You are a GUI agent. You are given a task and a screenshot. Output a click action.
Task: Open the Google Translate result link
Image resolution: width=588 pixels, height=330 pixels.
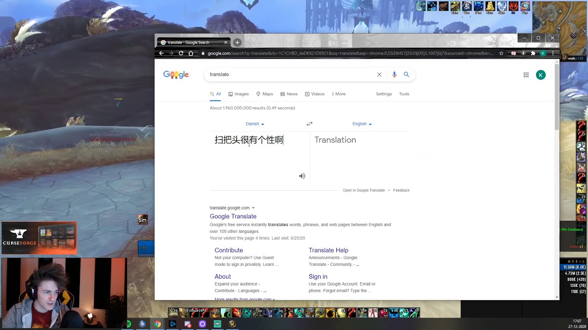point(233,216)
